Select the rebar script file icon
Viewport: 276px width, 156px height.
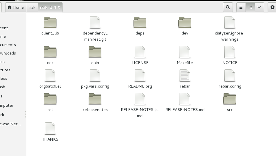(x=185, y=75)
